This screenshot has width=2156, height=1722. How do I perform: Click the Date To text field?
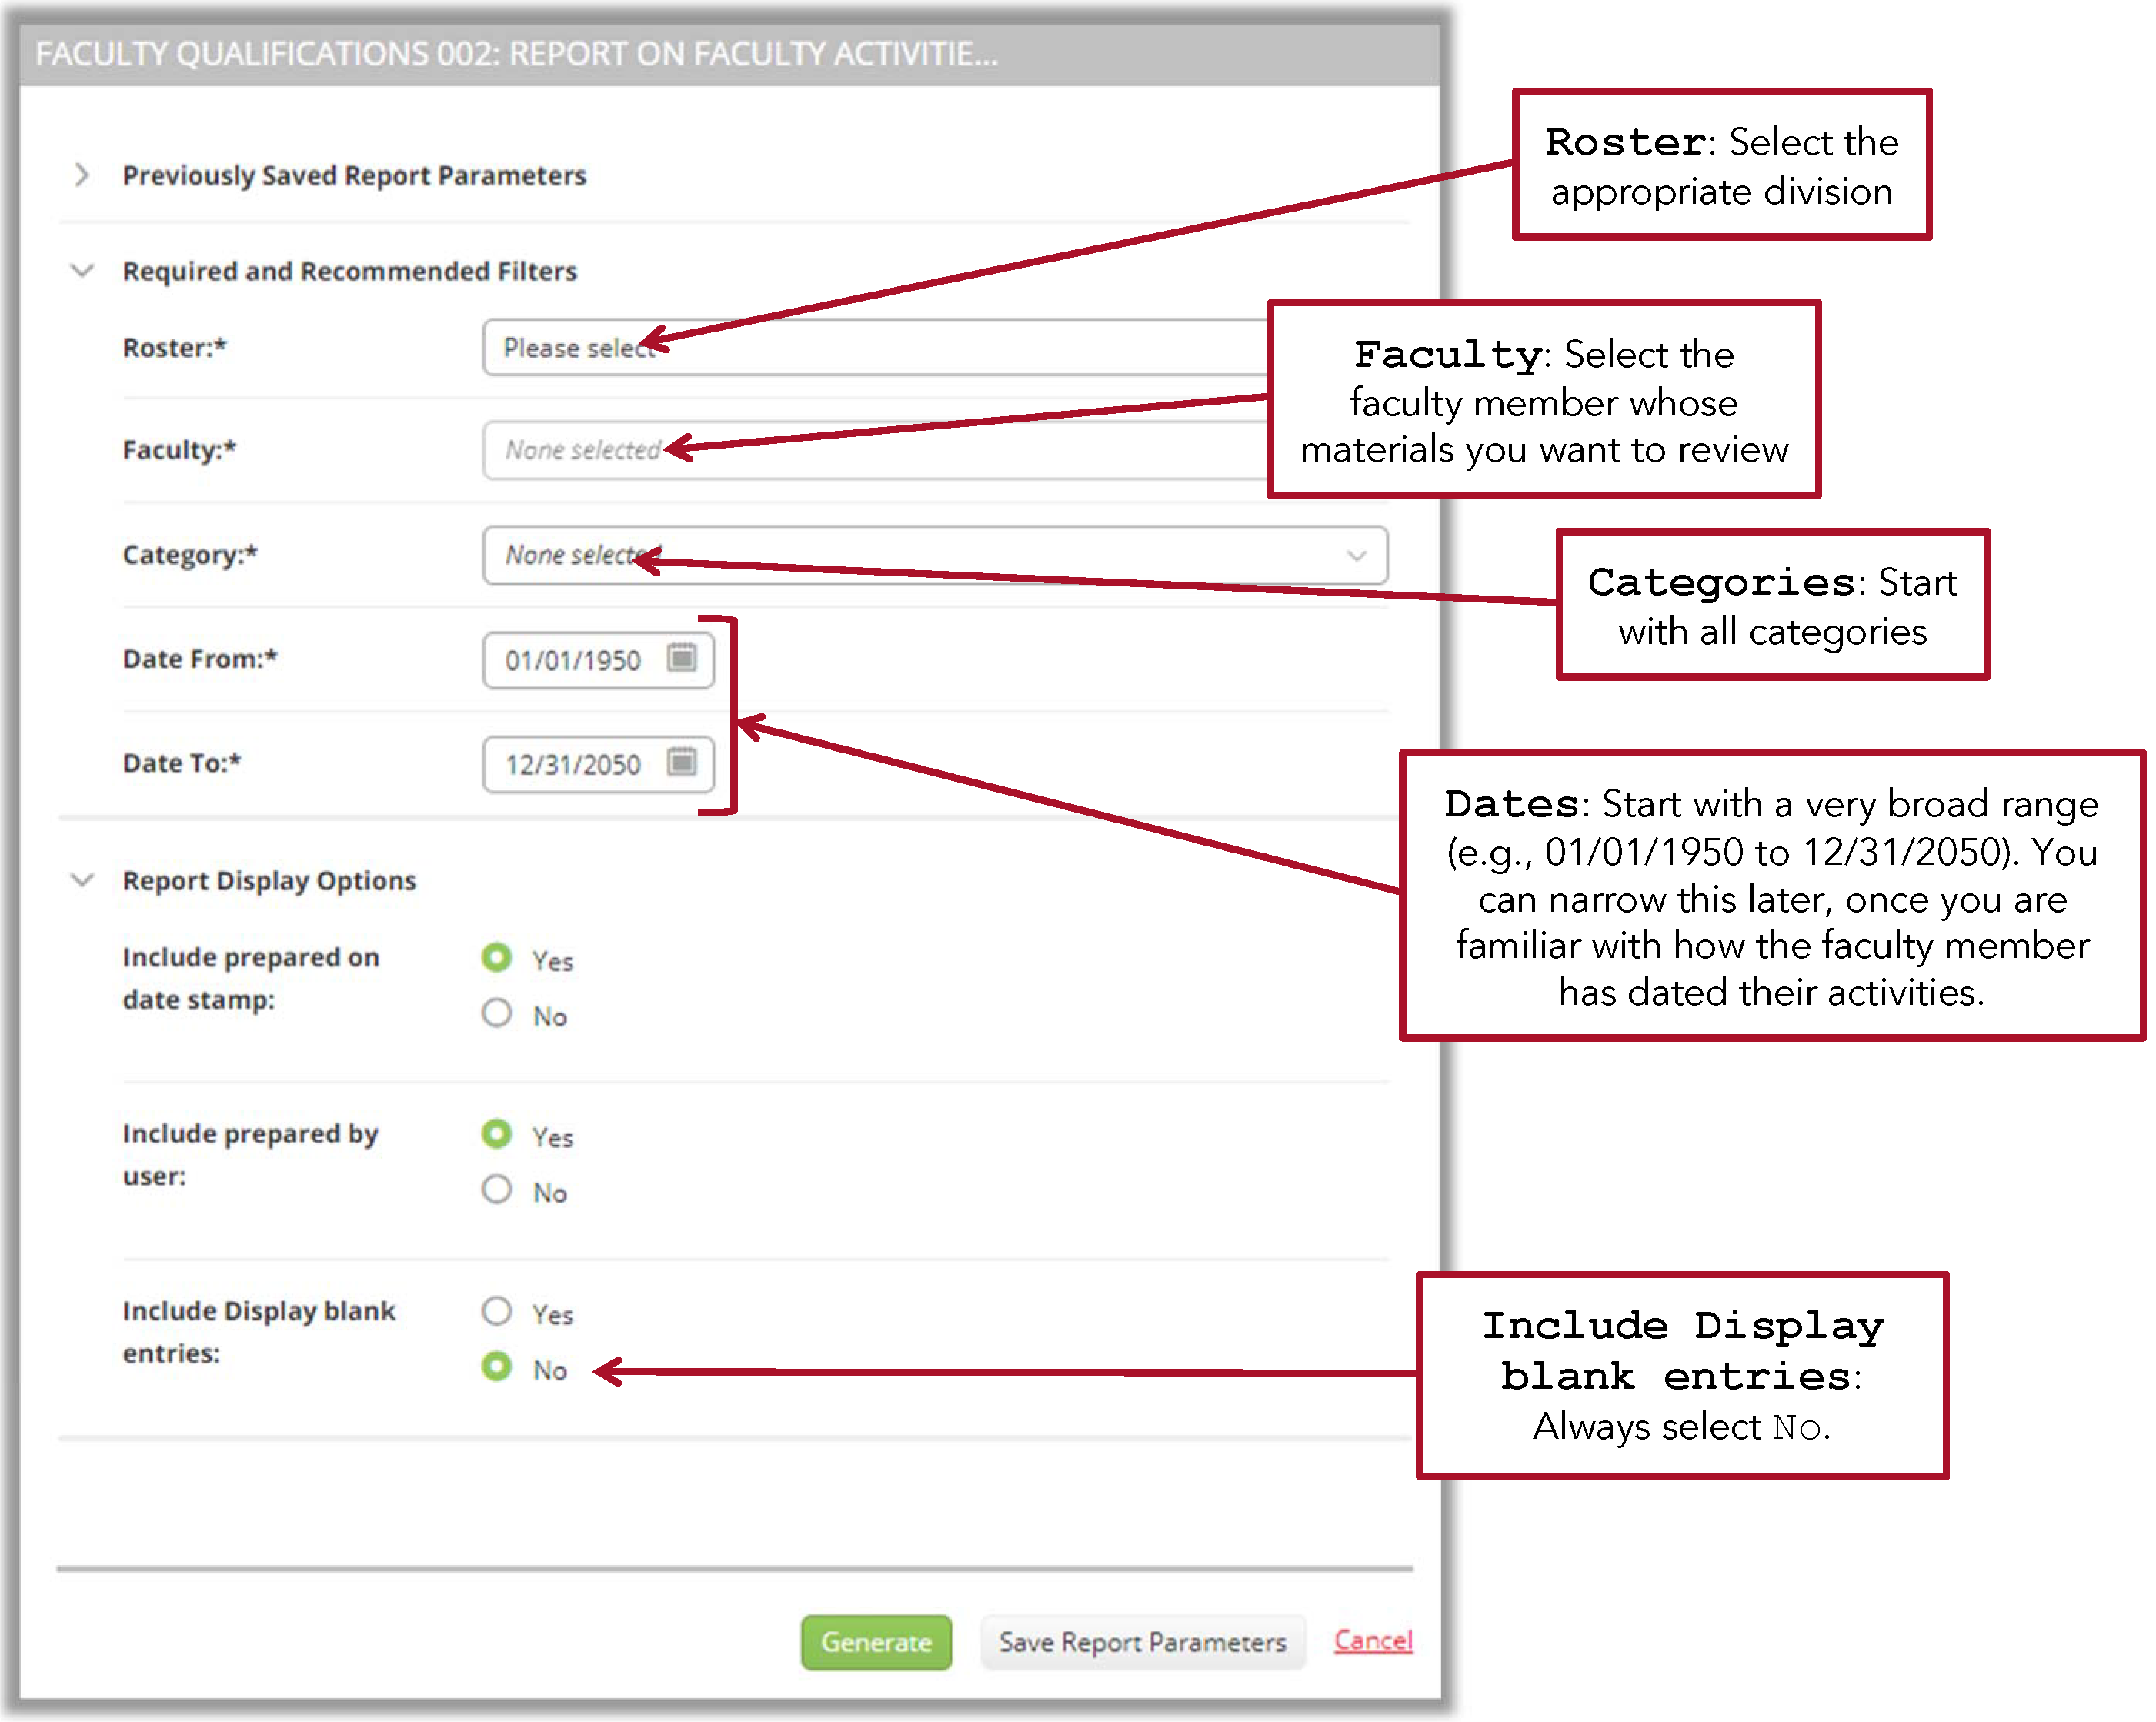click(575, 765)
